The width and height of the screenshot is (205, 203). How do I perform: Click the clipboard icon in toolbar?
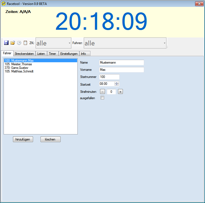[25, 43]
